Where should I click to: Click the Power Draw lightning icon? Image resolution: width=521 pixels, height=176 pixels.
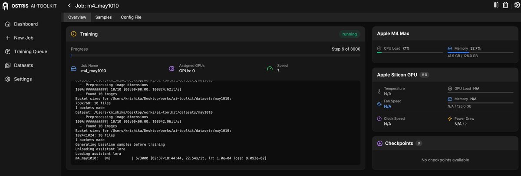450,118
